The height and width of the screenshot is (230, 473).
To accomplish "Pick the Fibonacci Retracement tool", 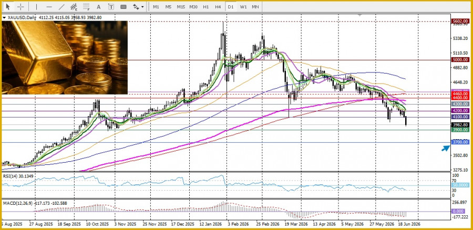I will tap(86, 7).
